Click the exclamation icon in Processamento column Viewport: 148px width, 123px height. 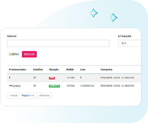click(10, 77)
